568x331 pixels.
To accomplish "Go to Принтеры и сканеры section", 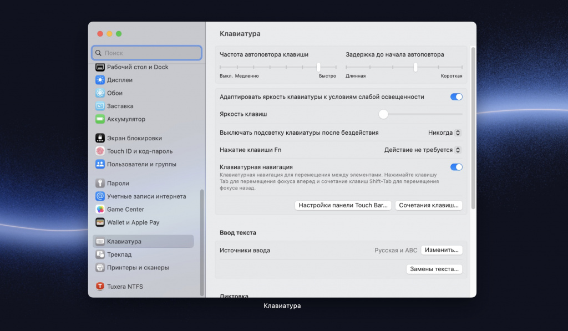I will [x=138, y=267].
